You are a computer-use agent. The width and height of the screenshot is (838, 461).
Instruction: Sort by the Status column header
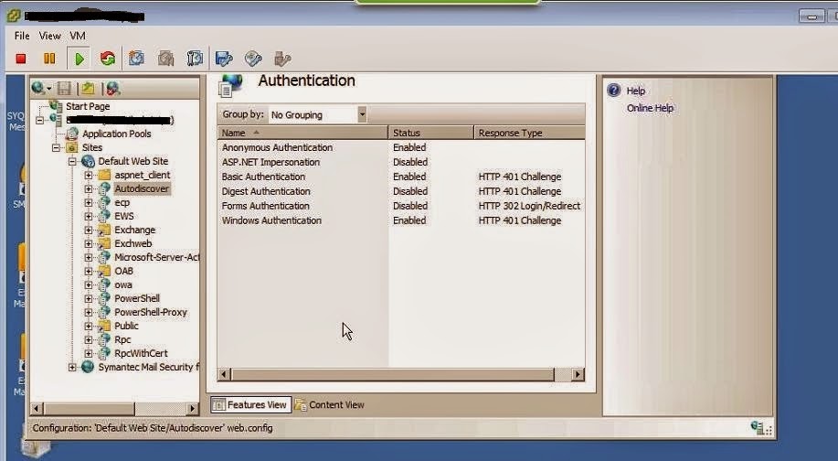tap(430, 133)
